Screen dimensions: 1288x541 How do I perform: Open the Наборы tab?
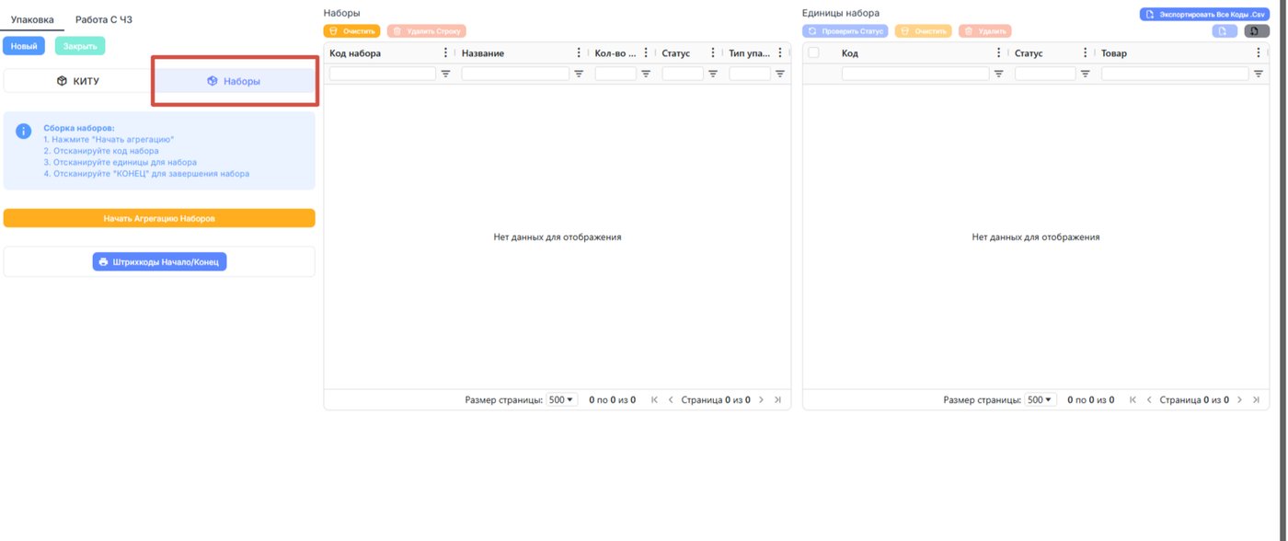click(x=234, y=81)
